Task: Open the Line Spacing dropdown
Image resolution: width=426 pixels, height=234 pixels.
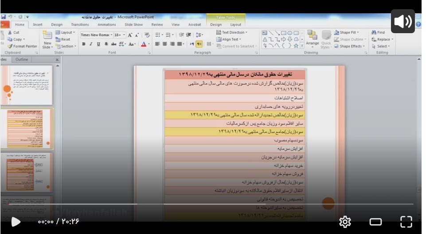Action: point(199,35)
